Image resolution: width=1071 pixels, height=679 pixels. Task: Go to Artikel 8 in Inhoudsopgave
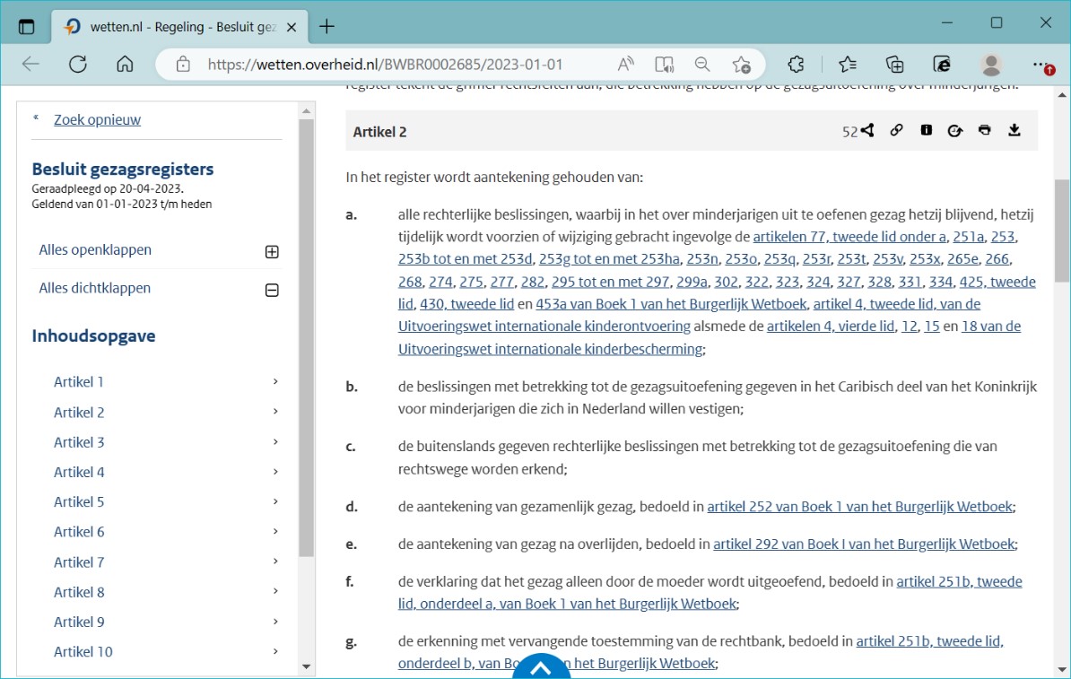click(x=79, y=592)
